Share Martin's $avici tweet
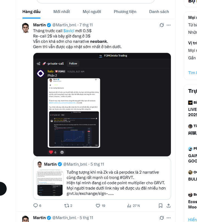Screen dimensions: 197x222 [x=169, y=206]
